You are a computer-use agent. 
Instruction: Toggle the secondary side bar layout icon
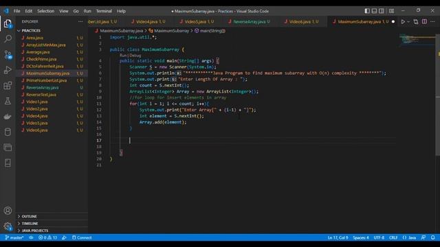click(x=382, y=11)
